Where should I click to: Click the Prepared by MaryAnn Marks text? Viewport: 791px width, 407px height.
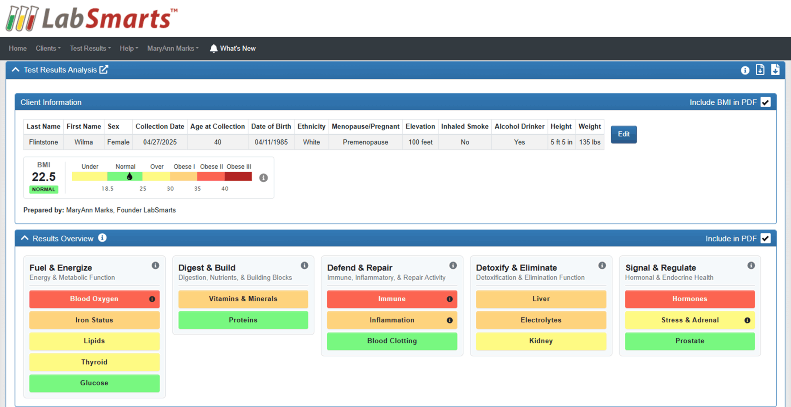coord(99,210)
